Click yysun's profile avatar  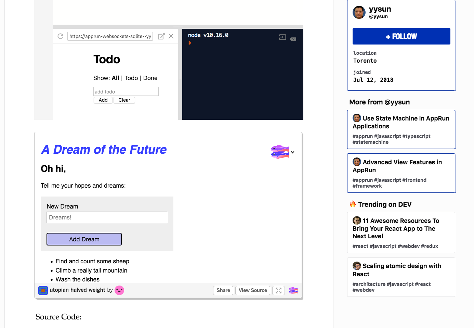point(359,12)
